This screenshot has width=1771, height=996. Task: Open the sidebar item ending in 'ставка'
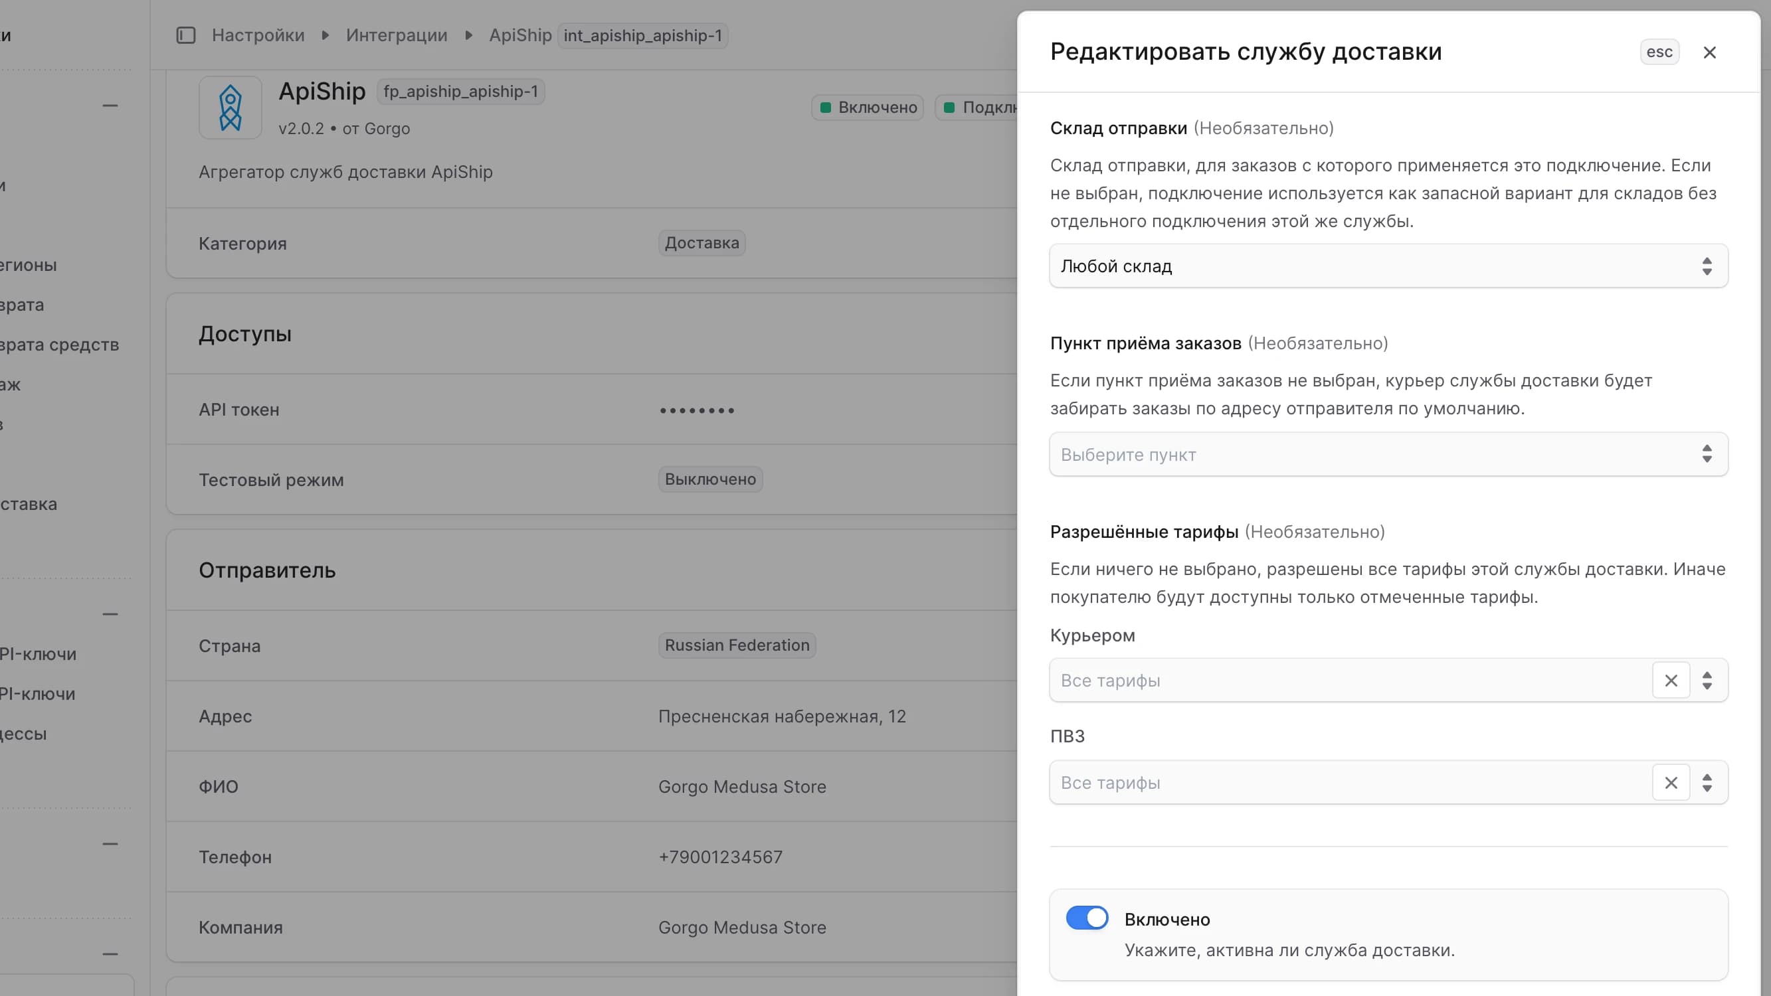(29, 504)
